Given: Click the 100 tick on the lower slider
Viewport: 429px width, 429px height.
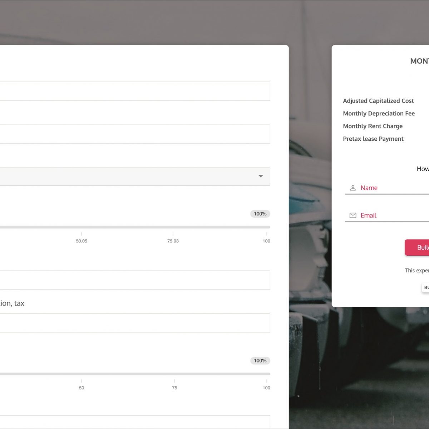Looking at the screenshot, I should tap(266, 374).
